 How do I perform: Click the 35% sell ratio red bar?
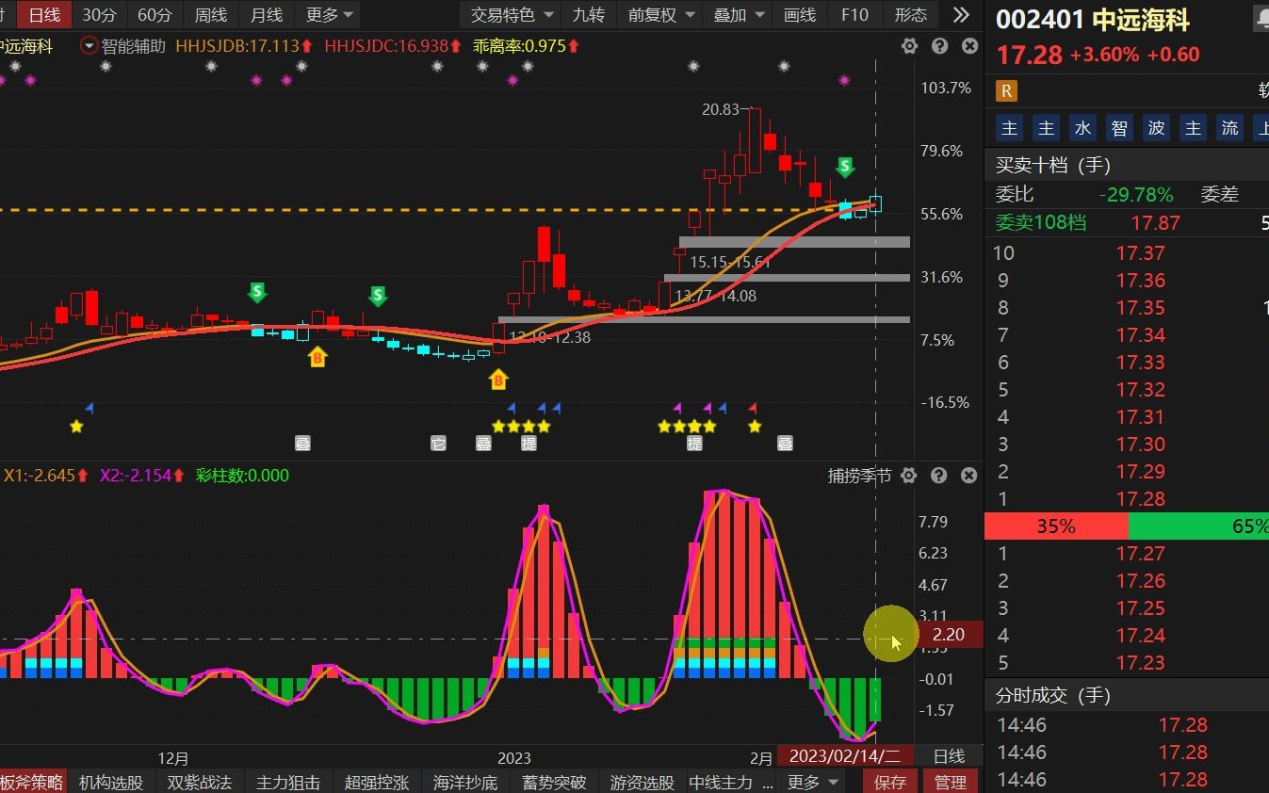(1056, 526)
